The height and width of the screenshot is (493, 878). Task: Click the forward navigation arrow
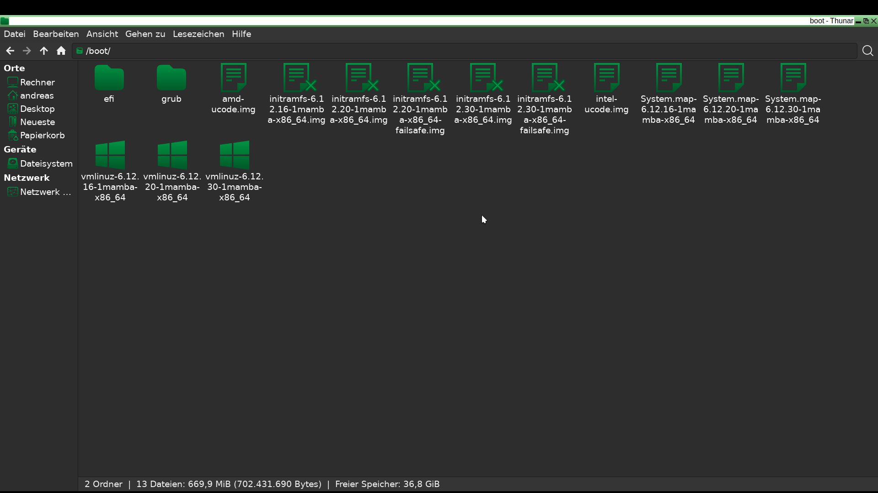click(x=27, y=51)
